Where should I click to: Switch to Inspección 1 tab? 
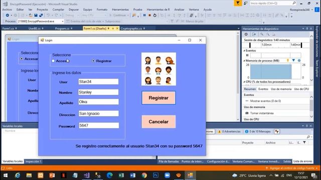click(x=33, y=161)
